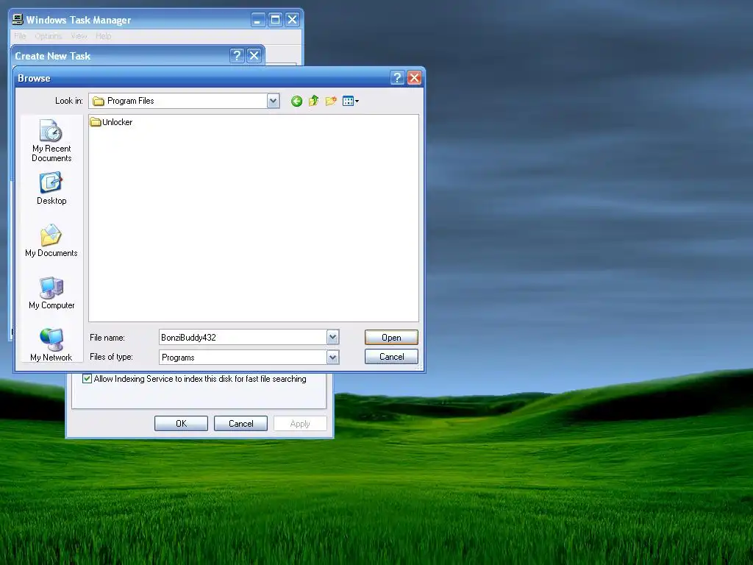Click the Create New Task help button
The image size is (753, 565).
coord(237,56)
